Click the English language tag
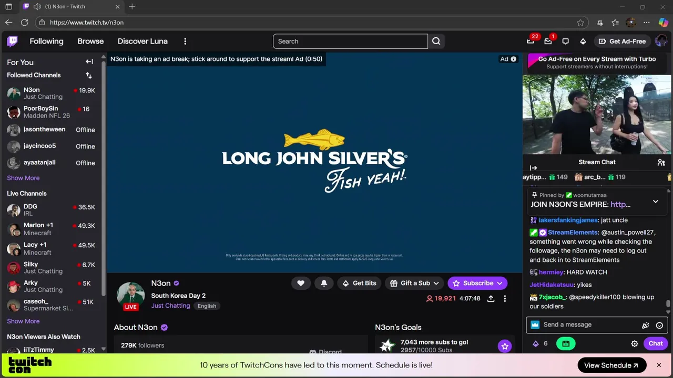The image size is (673, 378). 207,306
